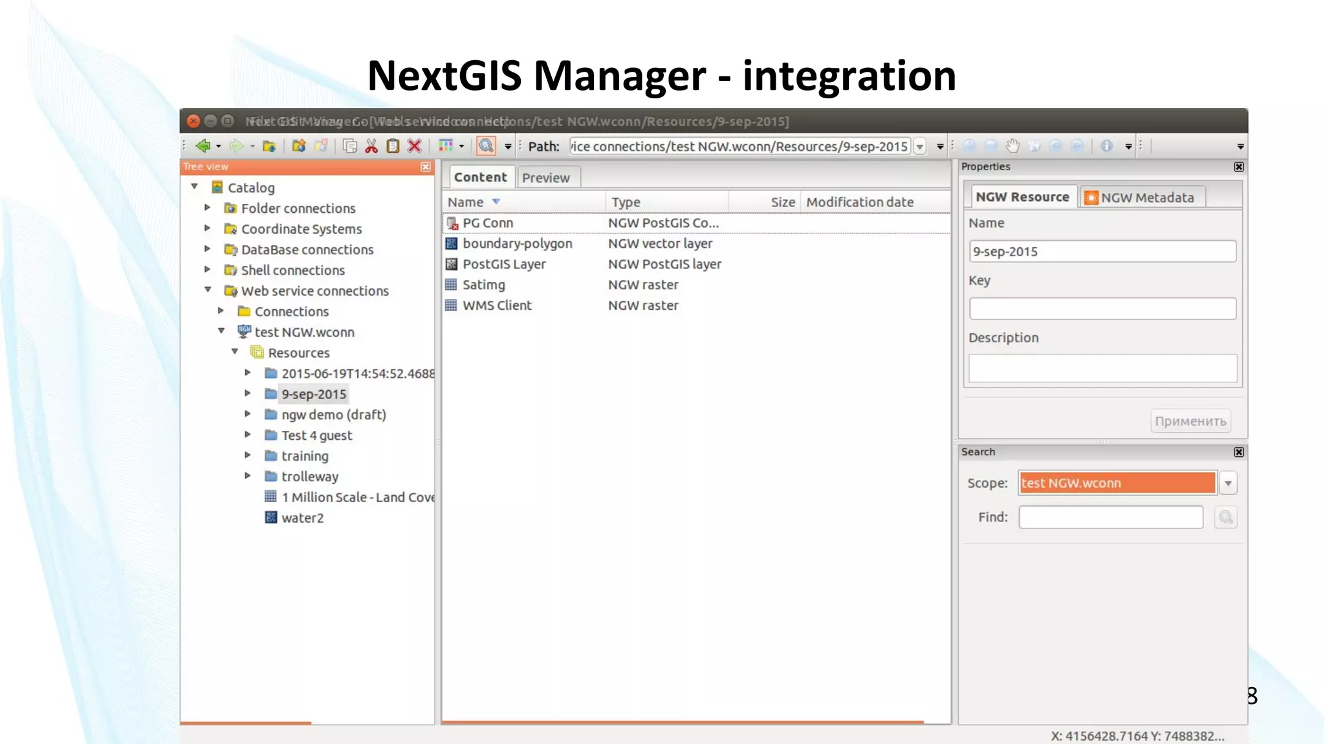
Task: Open the Back history dropdown arrow
Action: pyautogui.click(x=219, y=147)
